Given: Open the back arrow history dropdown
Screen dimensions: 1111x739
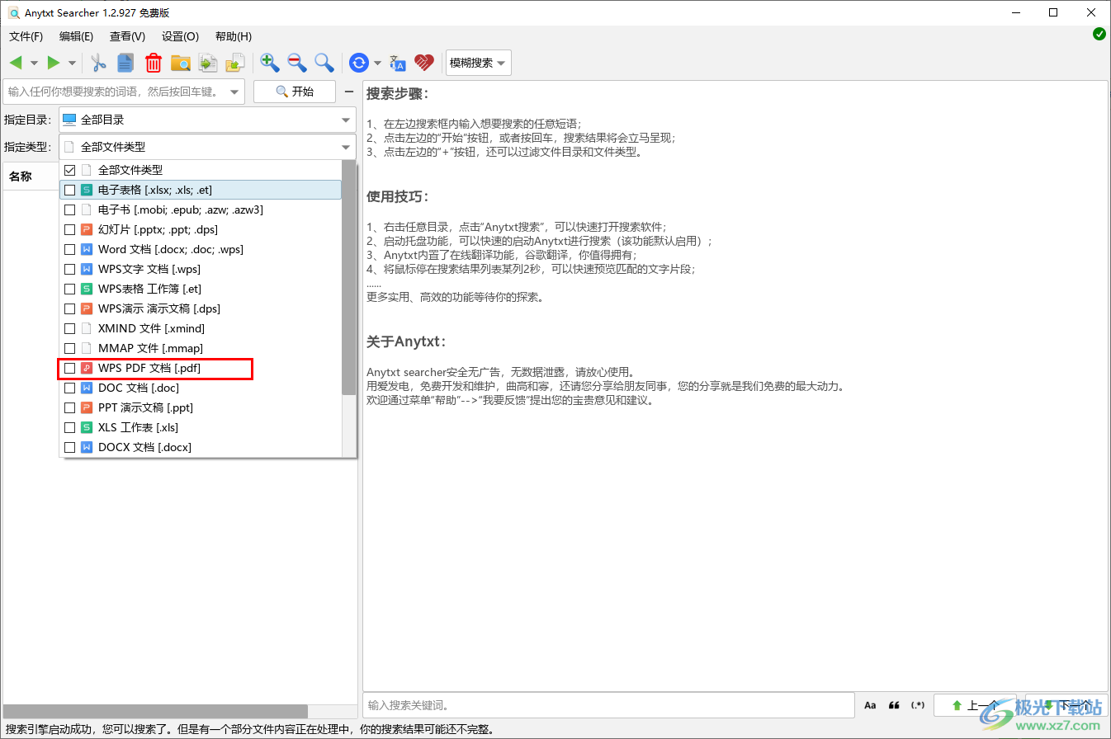Looking at the screenshot, I should point(34,64).
